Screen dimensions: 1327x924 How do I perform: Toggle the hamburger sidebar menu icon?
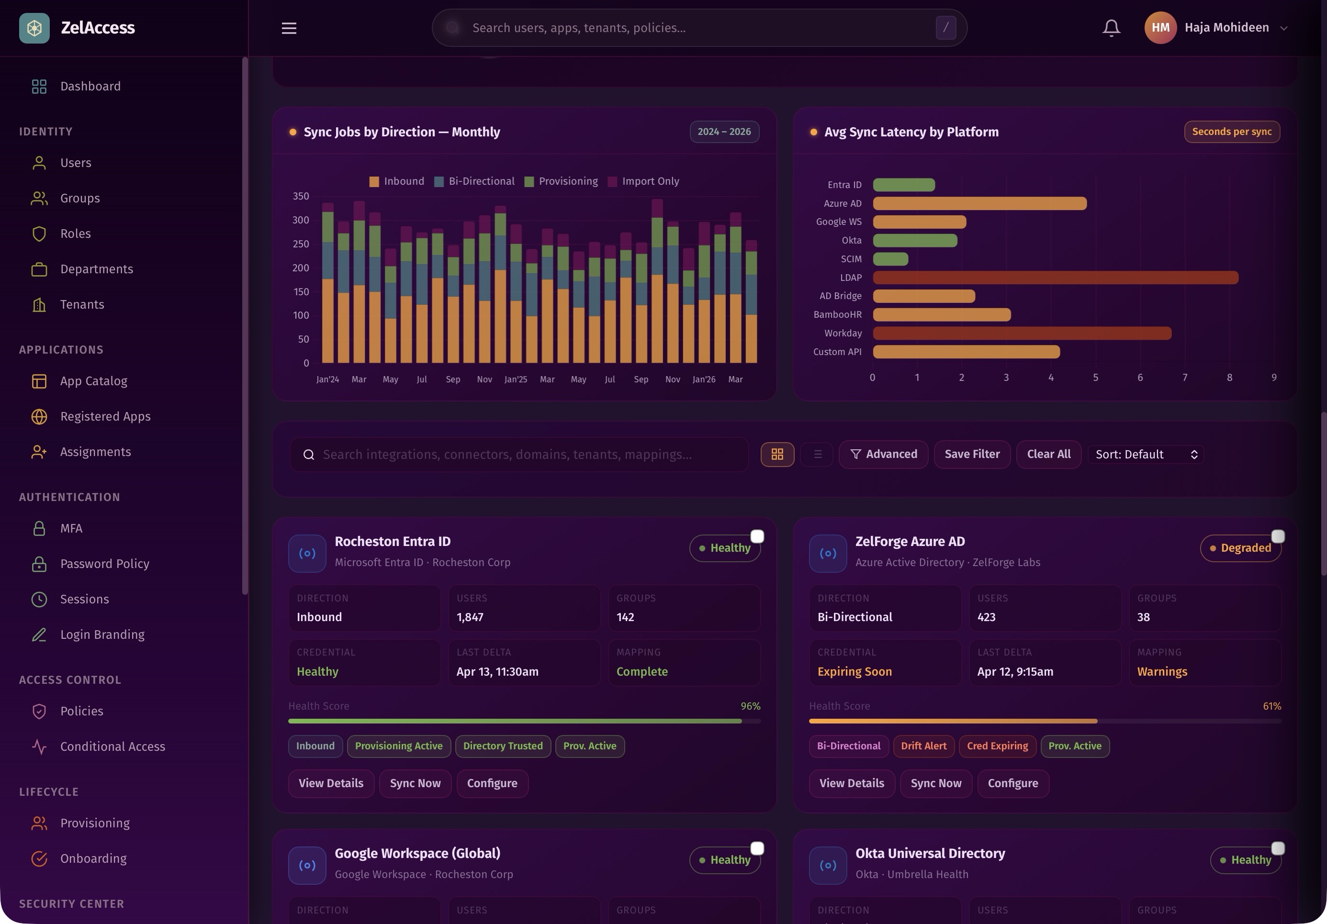(x=289, y=28)
